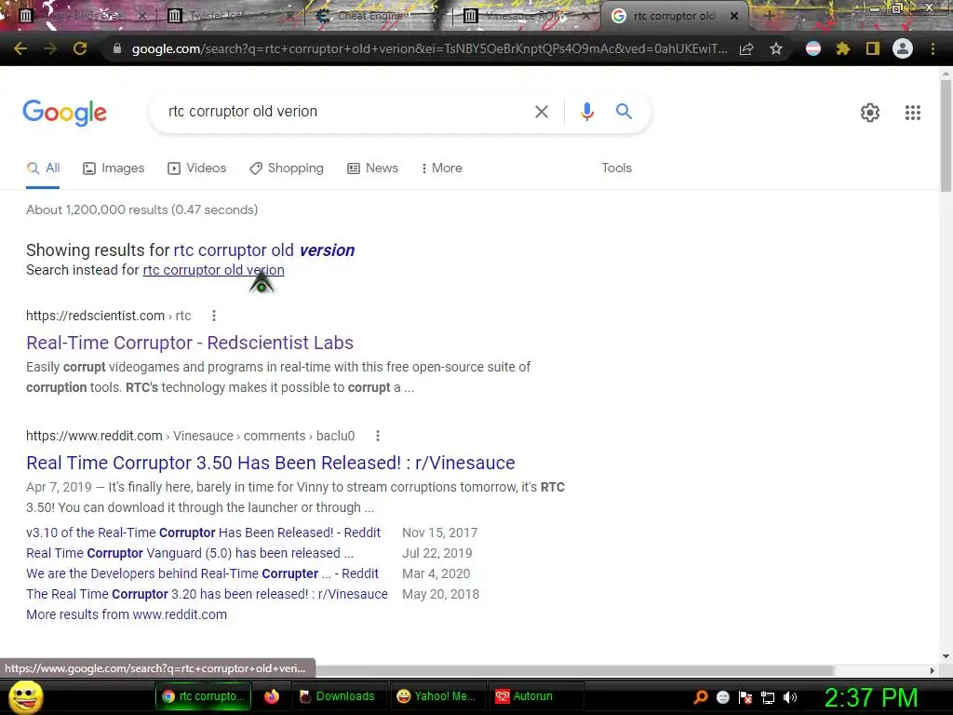
Task: Launch Firefox from the taskbar
Action: [x=272, y=696]
